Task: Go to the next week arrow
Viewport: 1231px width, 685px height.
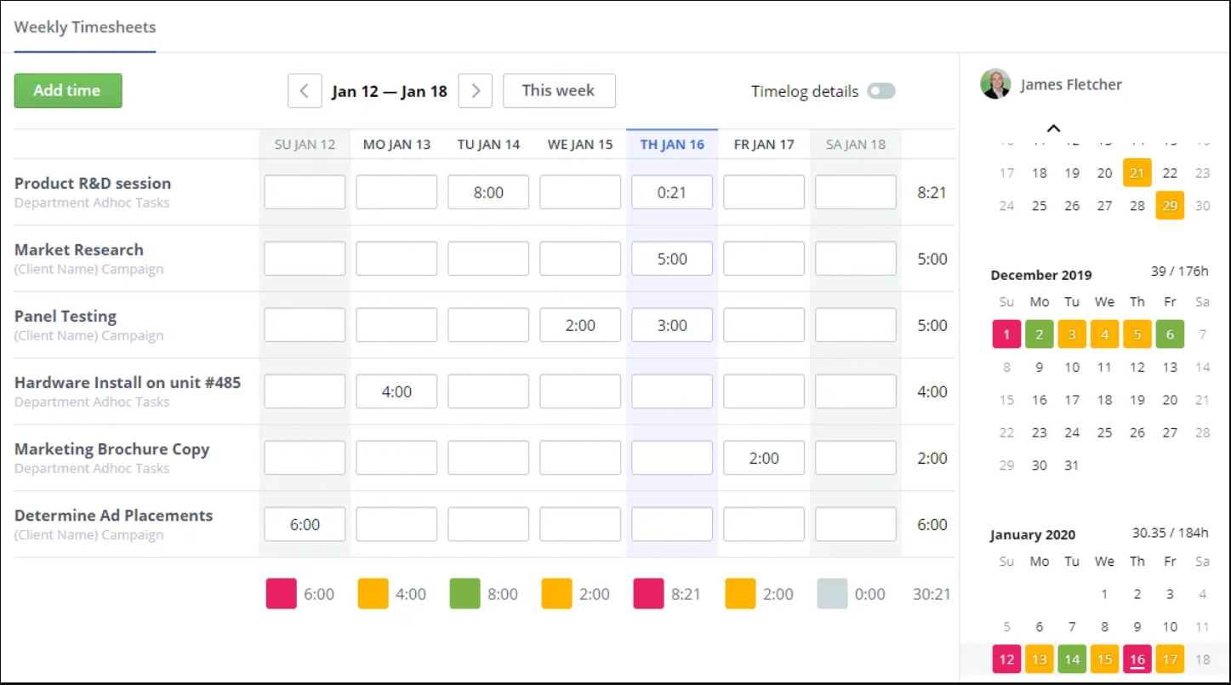Action: point(476,91)
